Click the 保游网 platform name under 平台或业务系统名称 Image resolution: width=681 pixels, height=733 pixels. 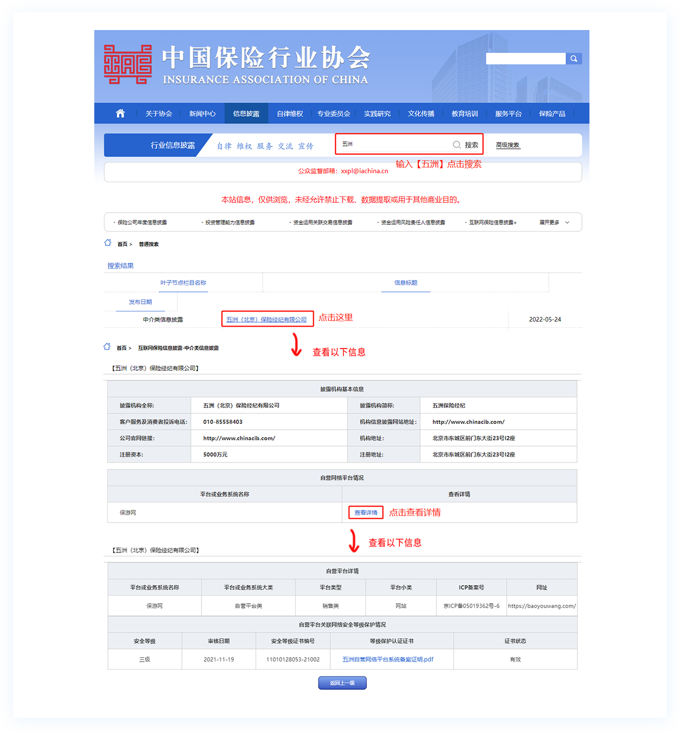[128, 513]
